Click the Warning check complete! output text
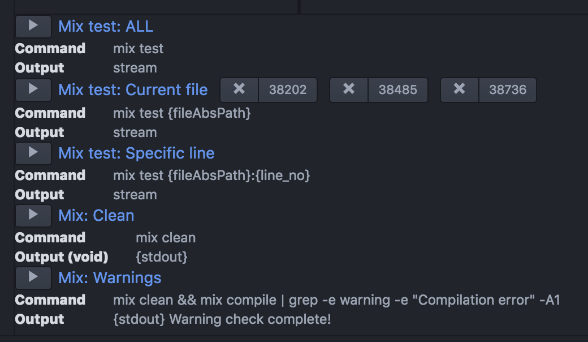This screenshot has width=588, height=342. pos(250,319)
